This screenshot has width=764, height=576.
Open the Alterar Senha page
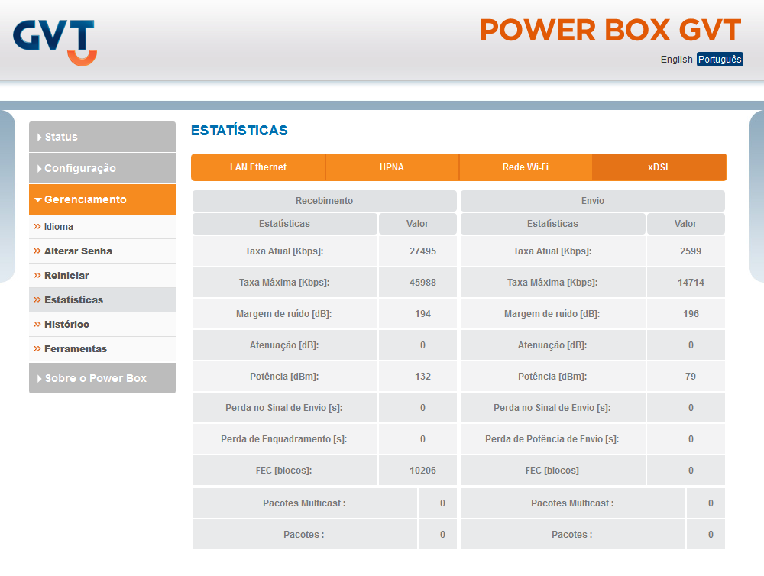[78, 251]
